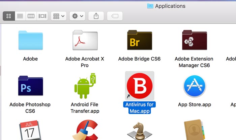Click the 'Adobe Bridge CS6' name label
Image resolution: width=236 pixels, height=140 pixels.
click(139, 59)
